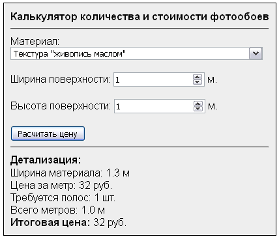Click the Ширина поверхности label

click(x=60, y=79)
